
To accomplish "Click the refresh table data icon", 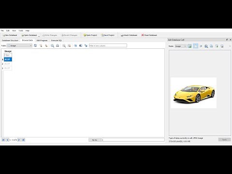I will tap(35, 46).
